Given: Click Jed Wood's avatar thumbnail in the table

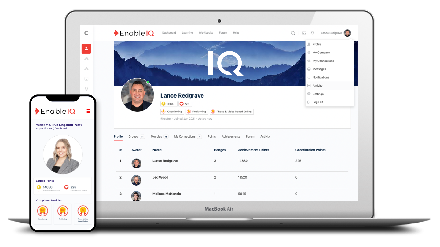Looking at the screenshot, I should coord(136,180).
